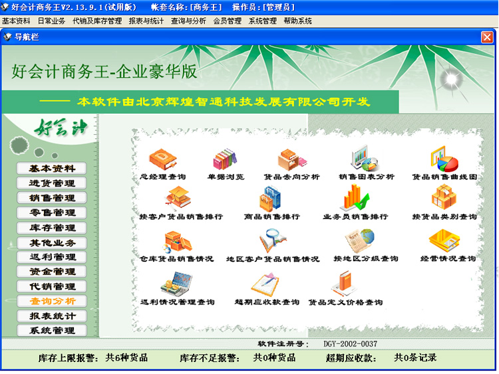
Task: Click the 超期应收款 status label
Action: click(x=351, y=358)
